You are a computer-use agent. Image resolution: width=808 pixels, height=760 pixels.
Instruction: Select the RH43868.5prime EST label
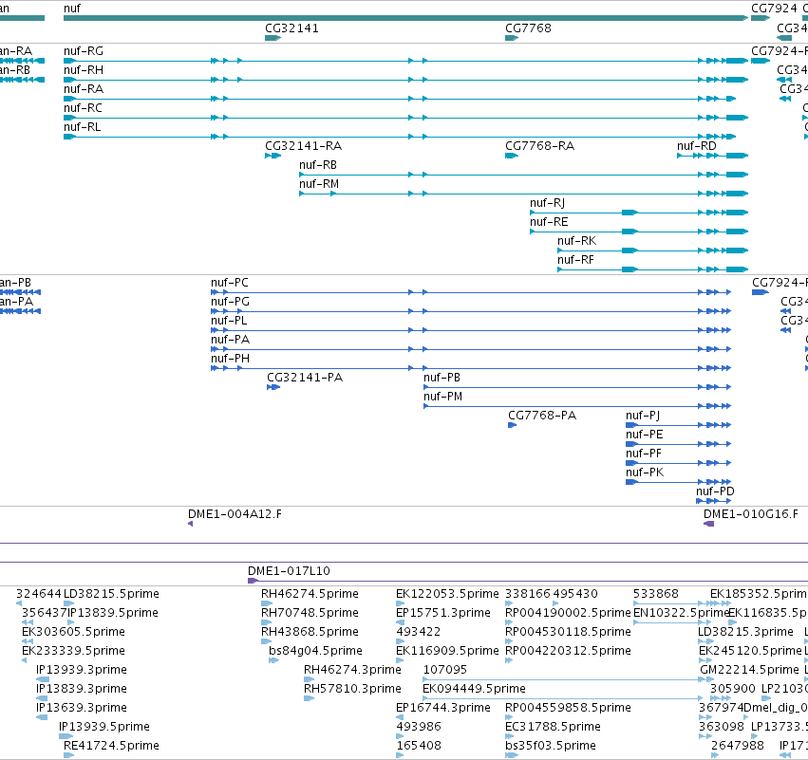310,632
